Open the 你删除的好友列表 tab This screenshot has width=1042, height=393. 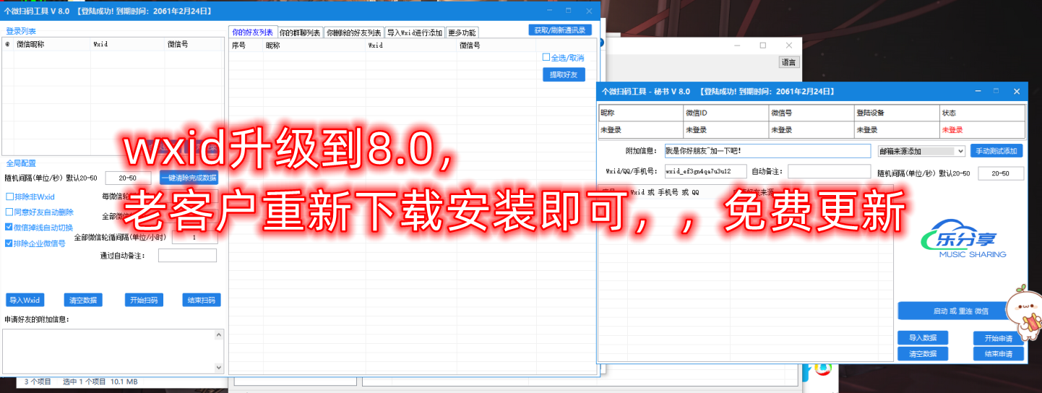[x=353, y=33]
